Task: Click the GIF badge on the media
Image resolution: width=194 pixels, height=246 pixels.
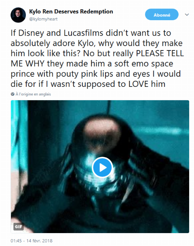Action: (x=18, y=227)
